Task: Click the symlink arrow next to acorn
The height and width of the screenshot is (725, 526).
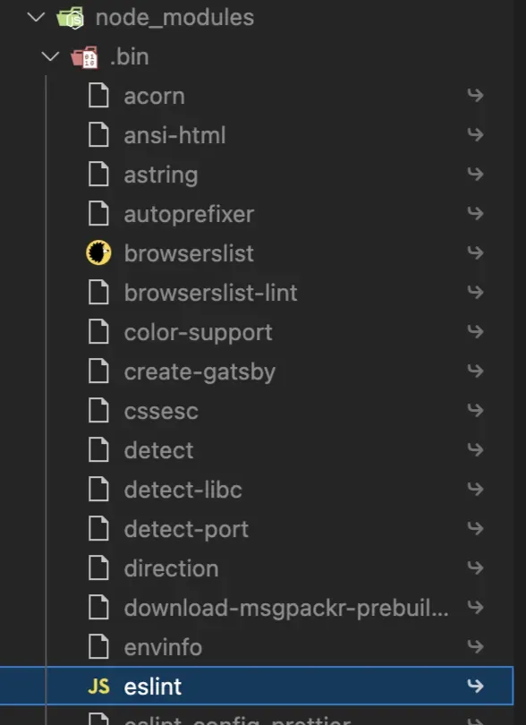Action: tap(475, 96)
